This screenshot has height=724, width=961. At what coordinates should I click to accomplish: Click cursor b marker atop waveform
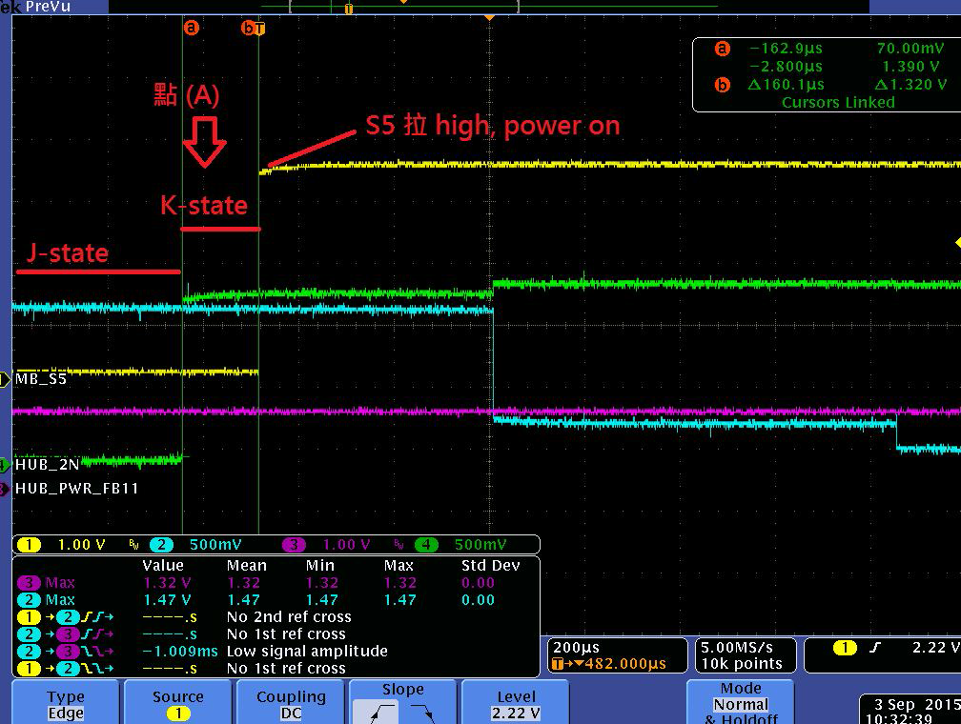click(x=248, y=28)
